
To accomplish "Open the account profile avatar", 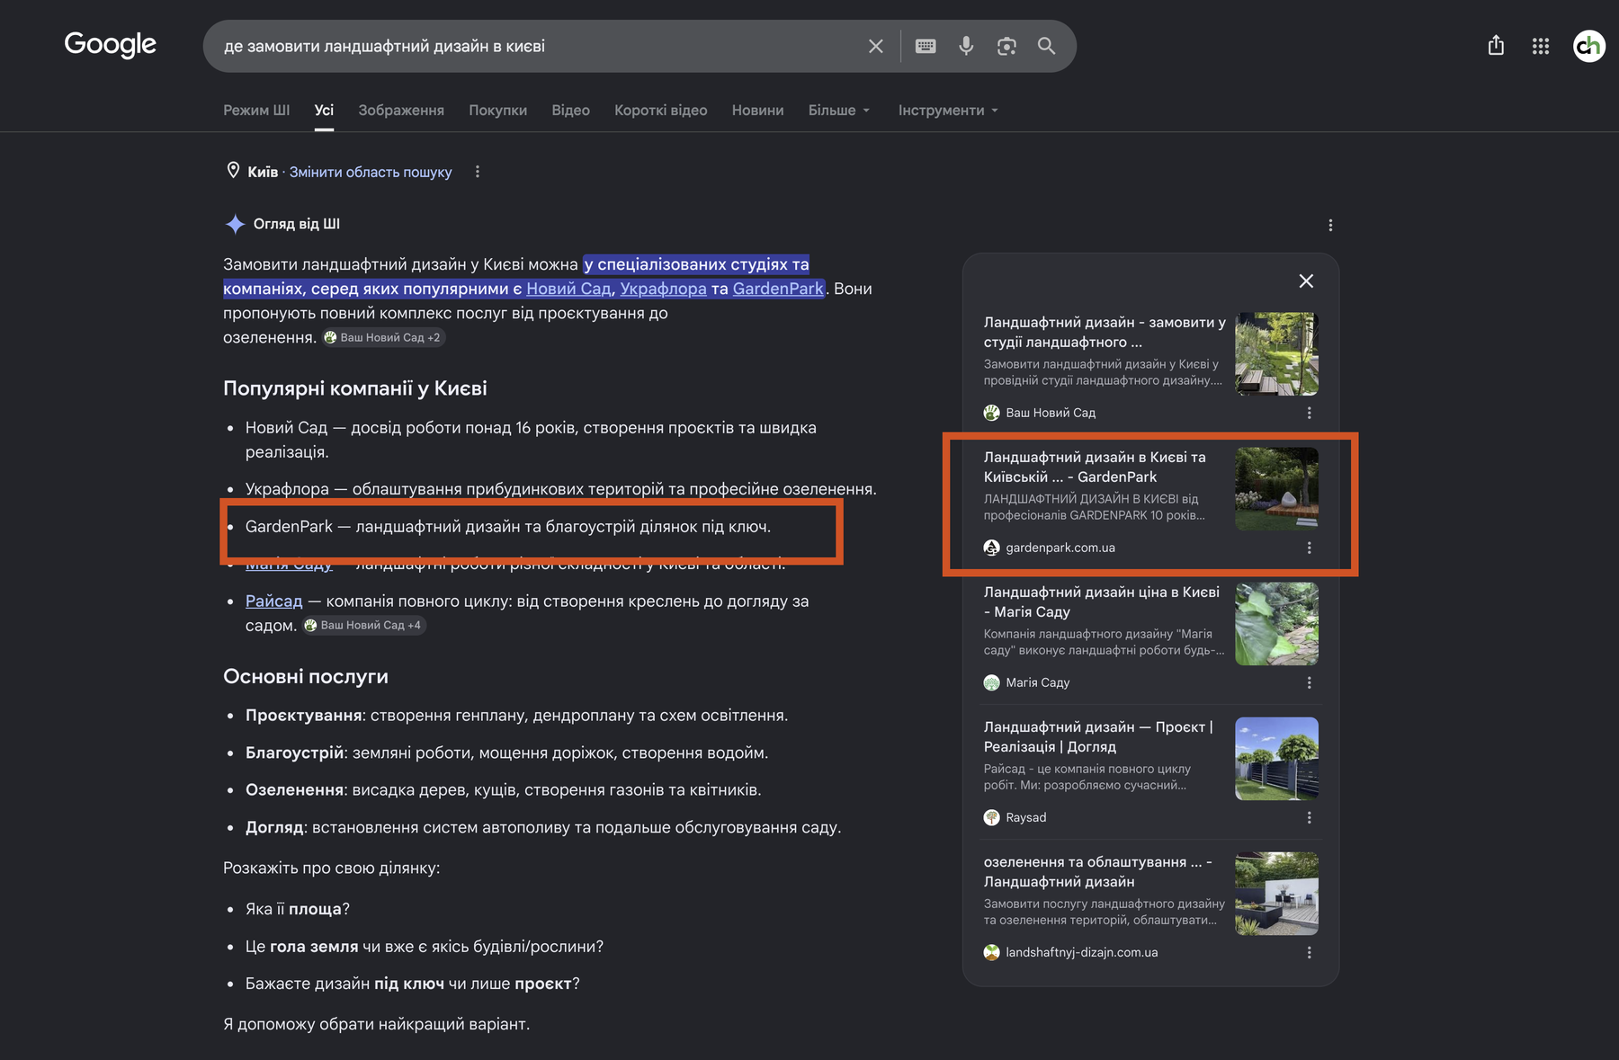I will (x=1589, y=46).
